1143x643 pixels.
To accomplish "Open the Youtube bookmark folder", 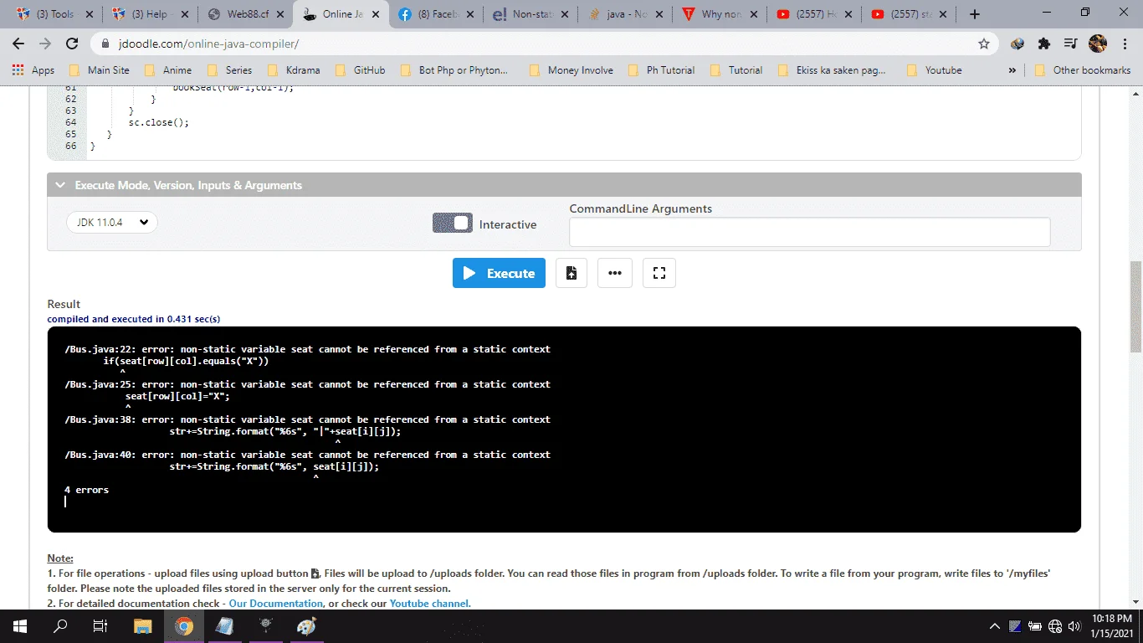I will [934, 70].
